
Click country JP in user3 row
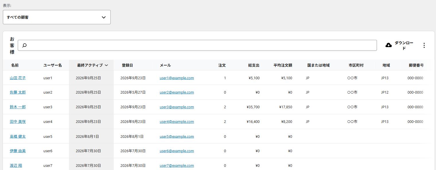point(307,107)
